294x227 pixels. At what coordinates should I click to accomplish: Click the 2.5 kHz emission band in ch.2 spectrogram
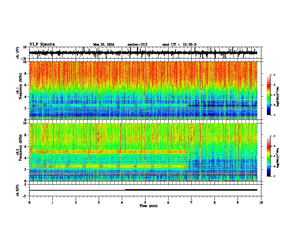[109, 166]
